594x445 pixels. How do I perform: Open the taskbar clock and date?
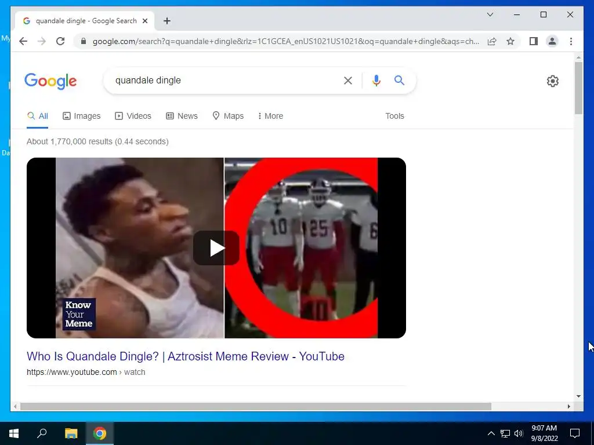click(x=544, y=433)
